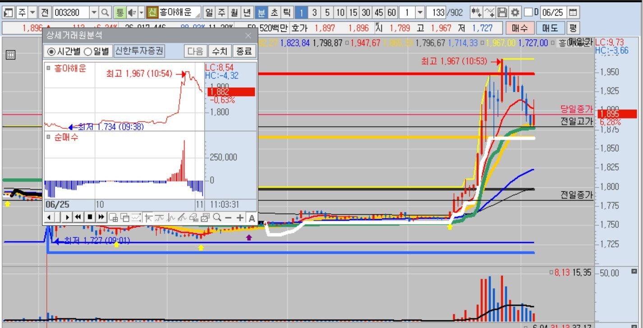
Task: Select the 10-minute interval
Action: point(340,12)
